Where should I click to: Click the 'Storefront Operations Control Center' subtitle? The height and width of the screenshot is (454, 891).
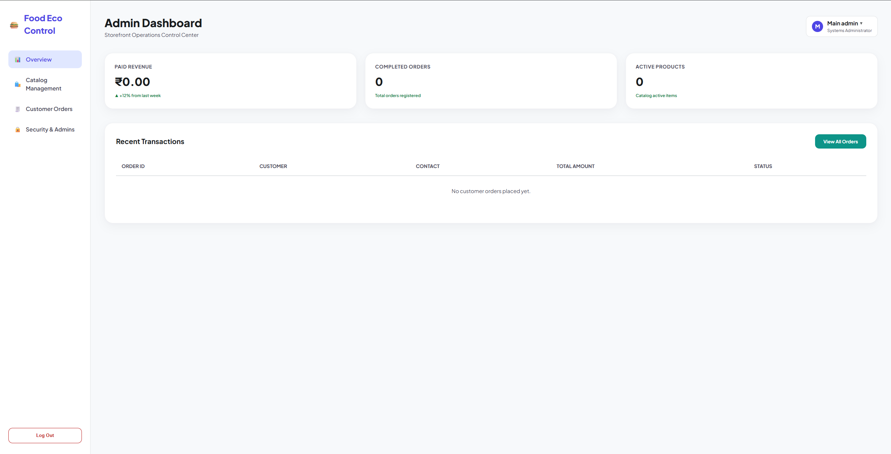[152, 35]
